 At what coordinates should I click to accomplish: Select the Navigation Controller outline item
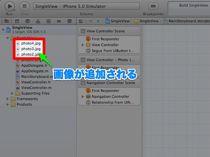(111, 96)
